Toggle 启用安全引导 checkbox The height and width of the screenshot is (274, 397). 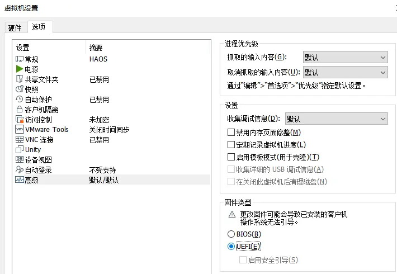(243, 260)
